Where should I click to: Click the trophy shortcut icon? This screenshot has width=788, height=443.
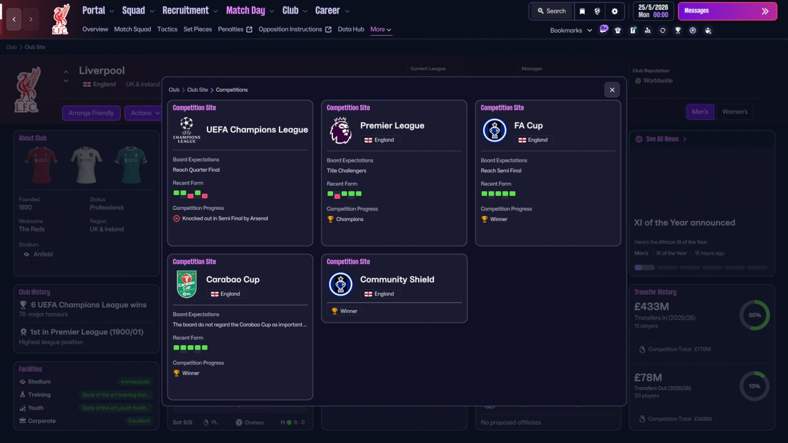pos(678,30)
